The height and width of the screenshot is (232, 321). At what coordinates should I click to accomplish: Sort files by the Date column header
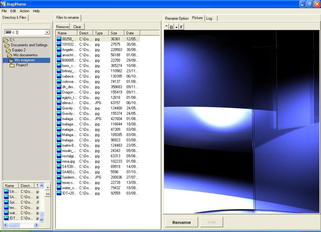132,33
